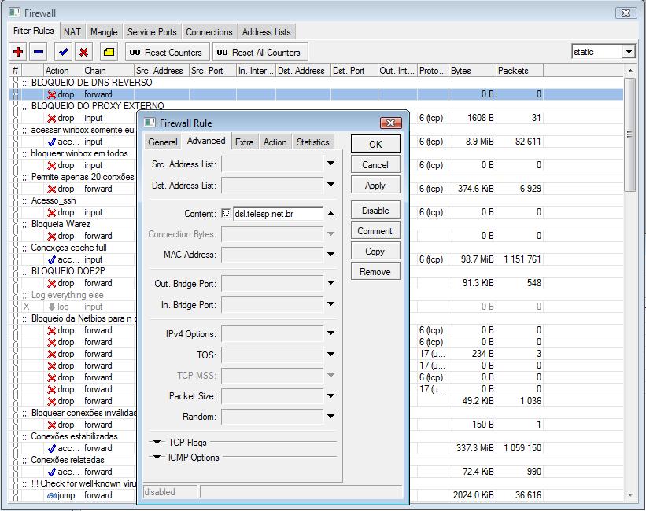This screenshot has width=646, height=511.
Task: Click drop icon under Permite apenas 20 conxões
Action: pyautogui.click(x=51, y=189)
